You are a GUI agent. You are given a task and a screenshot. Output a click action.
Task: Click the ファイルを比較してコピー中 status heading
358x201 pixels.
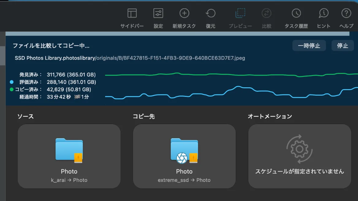(51, 46)
